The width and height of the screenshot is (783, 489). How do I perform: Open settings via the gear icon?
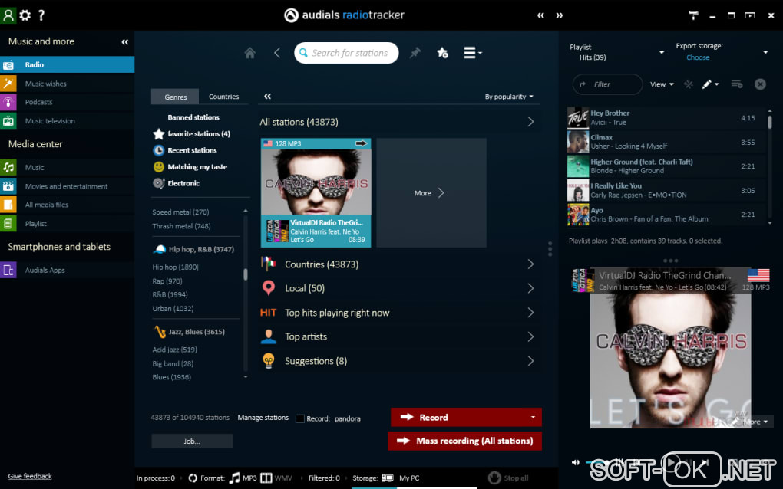click(x=25, y=15)
